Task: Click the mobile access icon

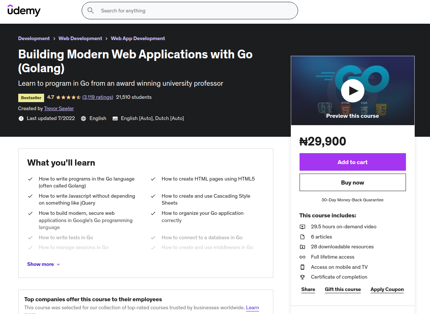Action: click(x=302, y=267)
